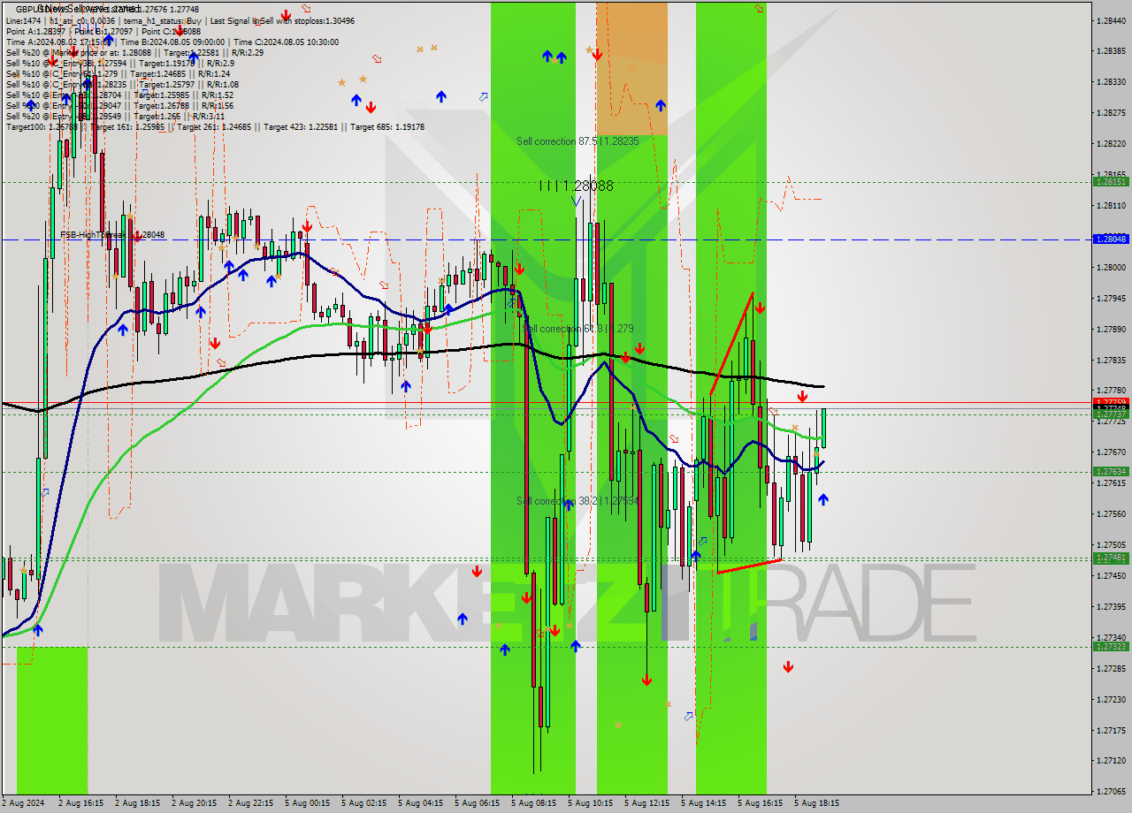The image size is (1132, 813).
Task: Click the 1.27175 price axis label
Action: [1111, 730]
